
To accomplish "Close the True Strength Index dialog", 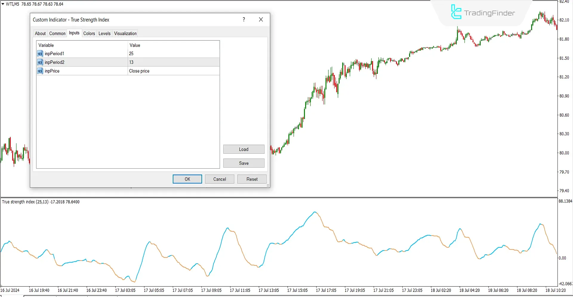I will (261, 20).
